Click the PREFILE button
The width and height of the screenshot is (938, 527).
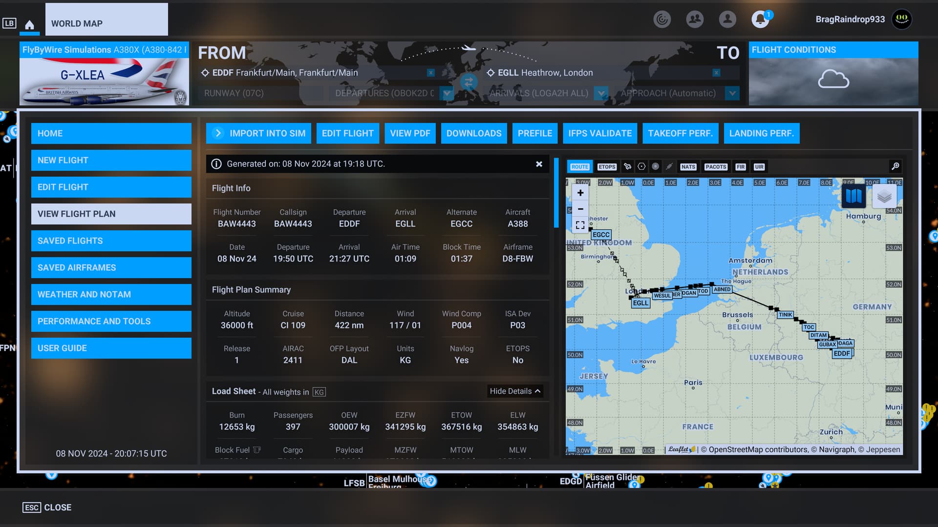[535, 133]
